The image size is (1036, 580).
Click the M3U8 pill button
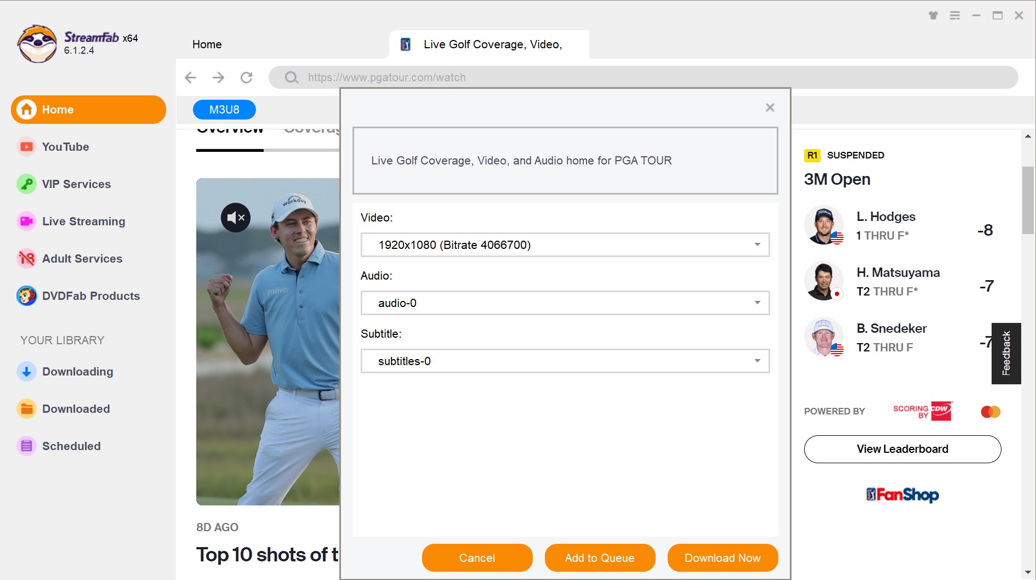coord(224,110)
